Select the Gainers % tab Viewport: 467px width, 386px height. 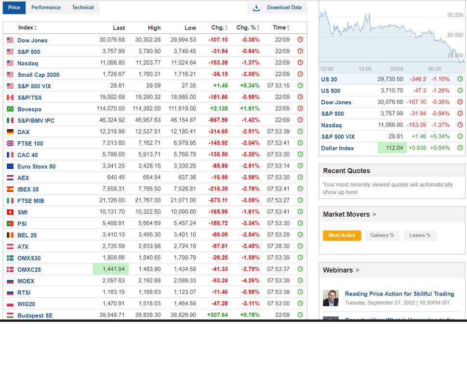[382, 235]
